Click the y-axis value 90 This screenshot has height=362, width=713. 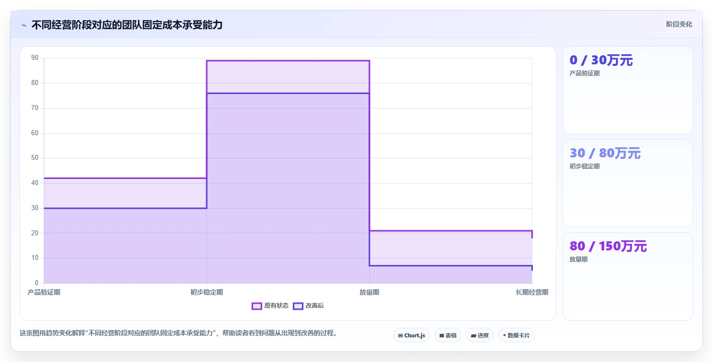pos(35,58)
